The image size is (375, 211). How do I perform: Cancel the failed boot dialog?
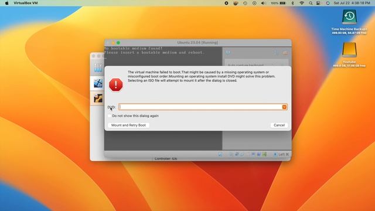279,125
